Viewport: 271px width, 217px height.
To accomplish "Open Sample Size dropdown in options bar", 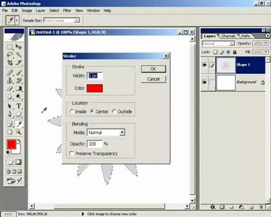I will click(x=76, y=20).
